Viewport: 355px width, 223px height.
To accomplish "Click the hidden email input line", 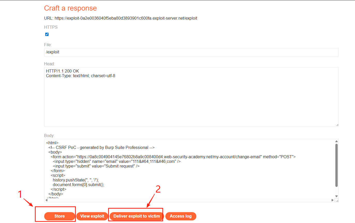I will [x=117, y=162].
